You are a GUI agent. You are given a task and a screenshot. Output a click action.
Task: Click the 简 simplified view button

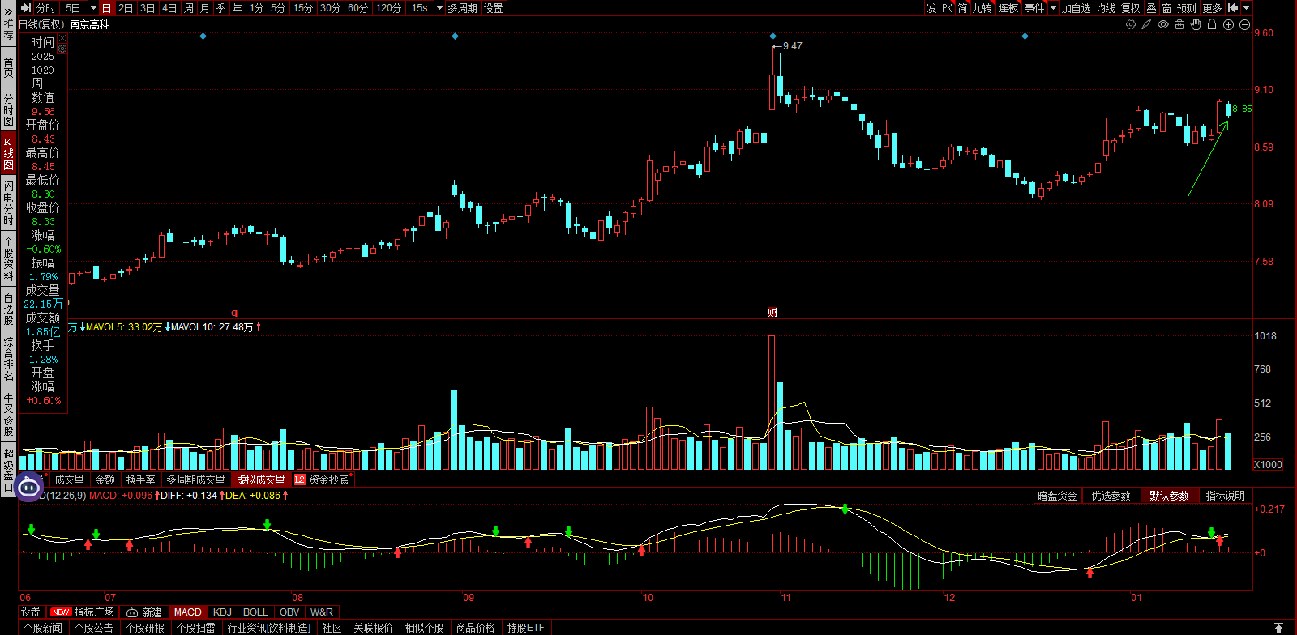[x=962, y=8]
